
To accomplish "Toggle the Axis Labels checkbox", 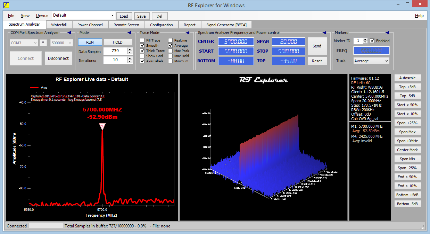I will 142,61.
